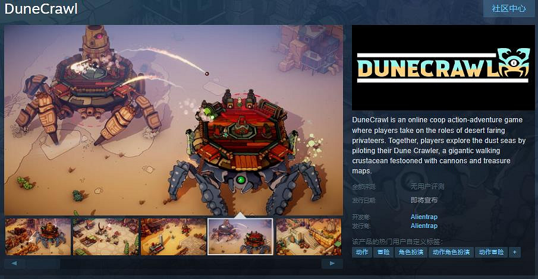
Task: Open third thumbnail with yellow desert ruins
Action: tap(173, 237)
